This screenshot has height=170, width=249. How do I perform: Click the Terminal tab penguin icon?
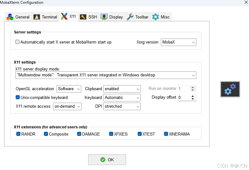[x=37, y=17]
